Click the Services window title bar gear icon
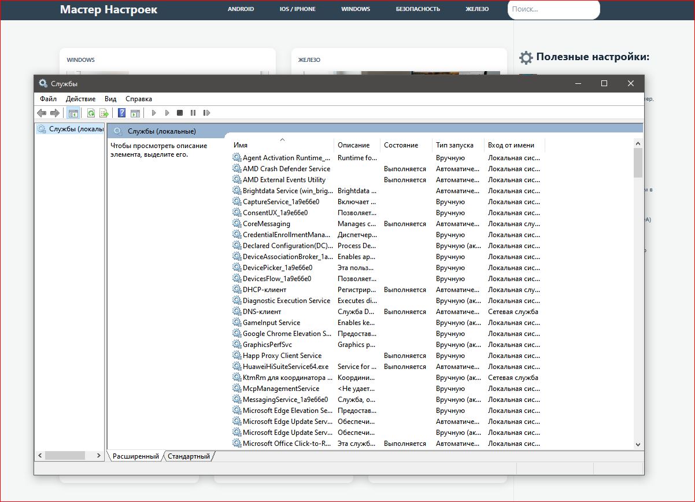 (x=43, y=83)
